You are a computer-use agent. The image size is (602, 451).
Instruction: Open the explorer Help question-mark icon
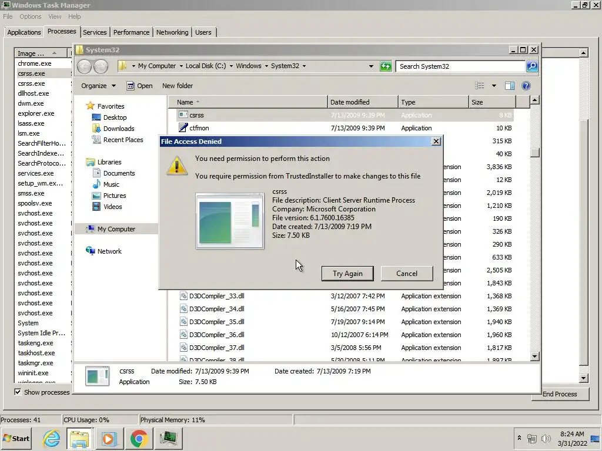(526, 86)
